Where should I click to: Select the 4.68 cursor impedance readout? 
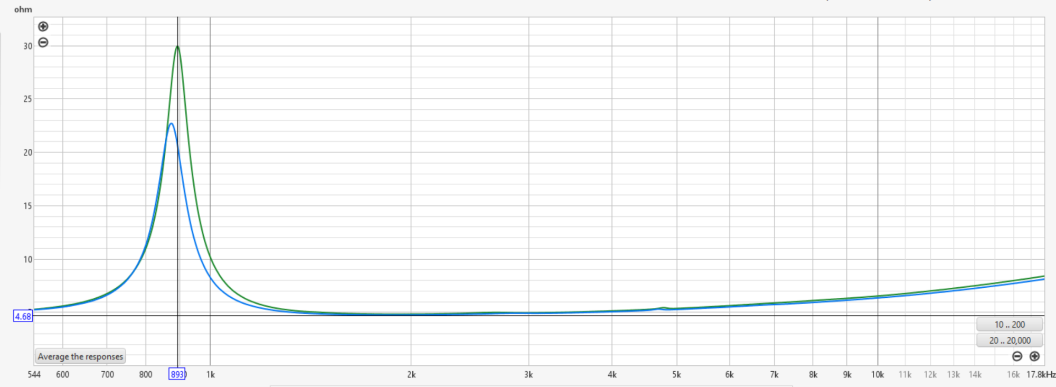pyautogui.click(x=23, y=316)
